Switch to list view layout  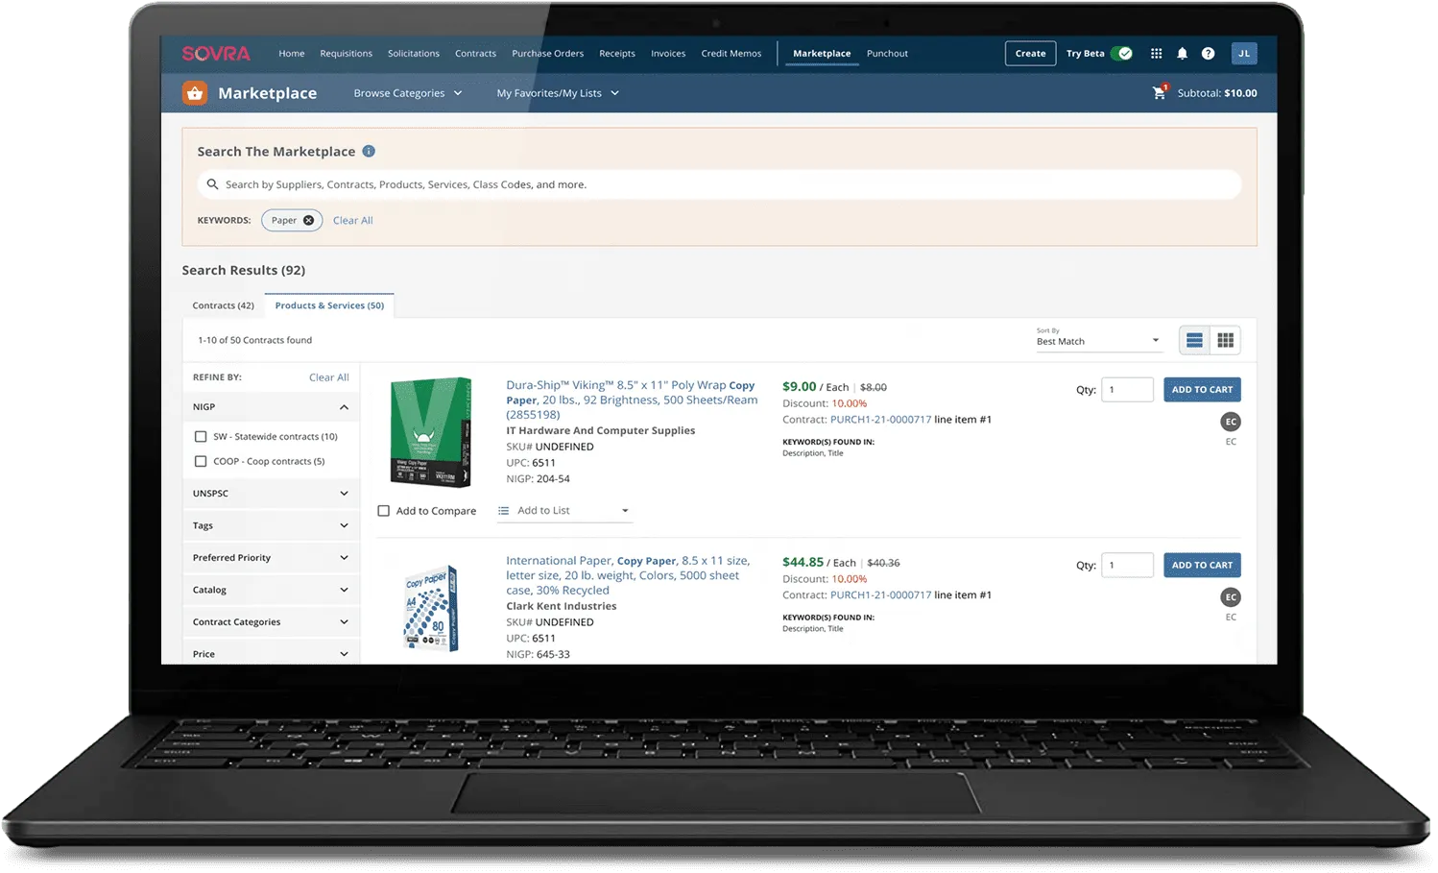1194,340
